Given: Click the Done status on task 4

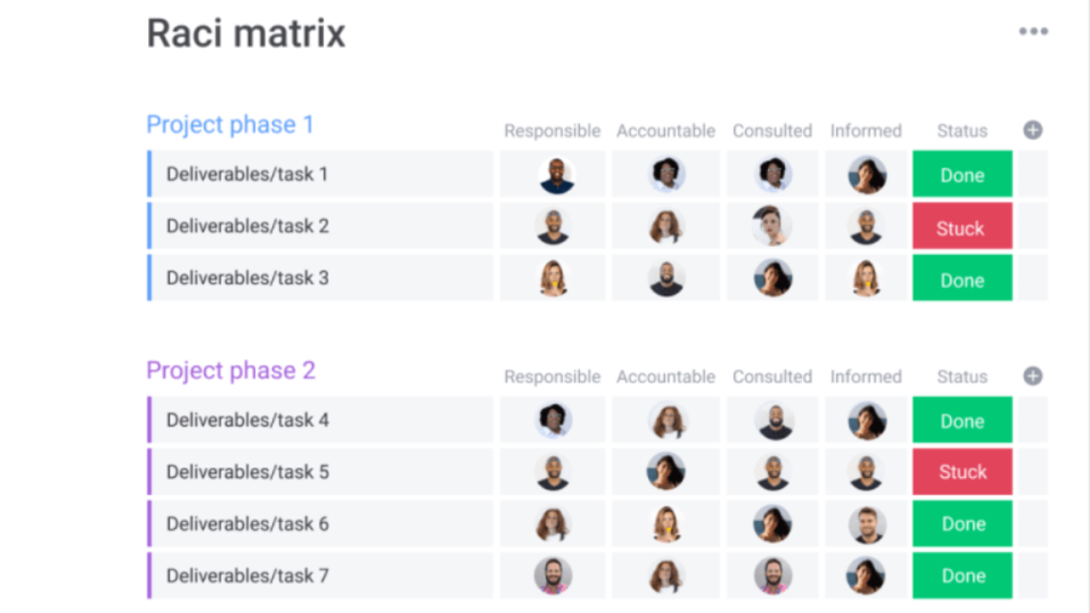Looking at the screenshot, I should point(961,420).
